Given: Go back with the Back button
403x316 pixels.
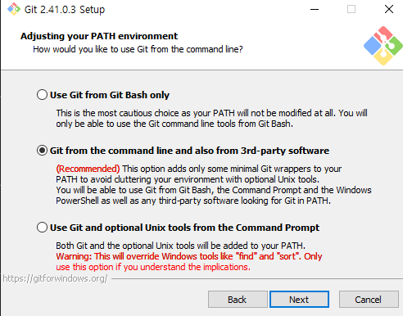Looking at the screenshot, I should tap(238, 300).
